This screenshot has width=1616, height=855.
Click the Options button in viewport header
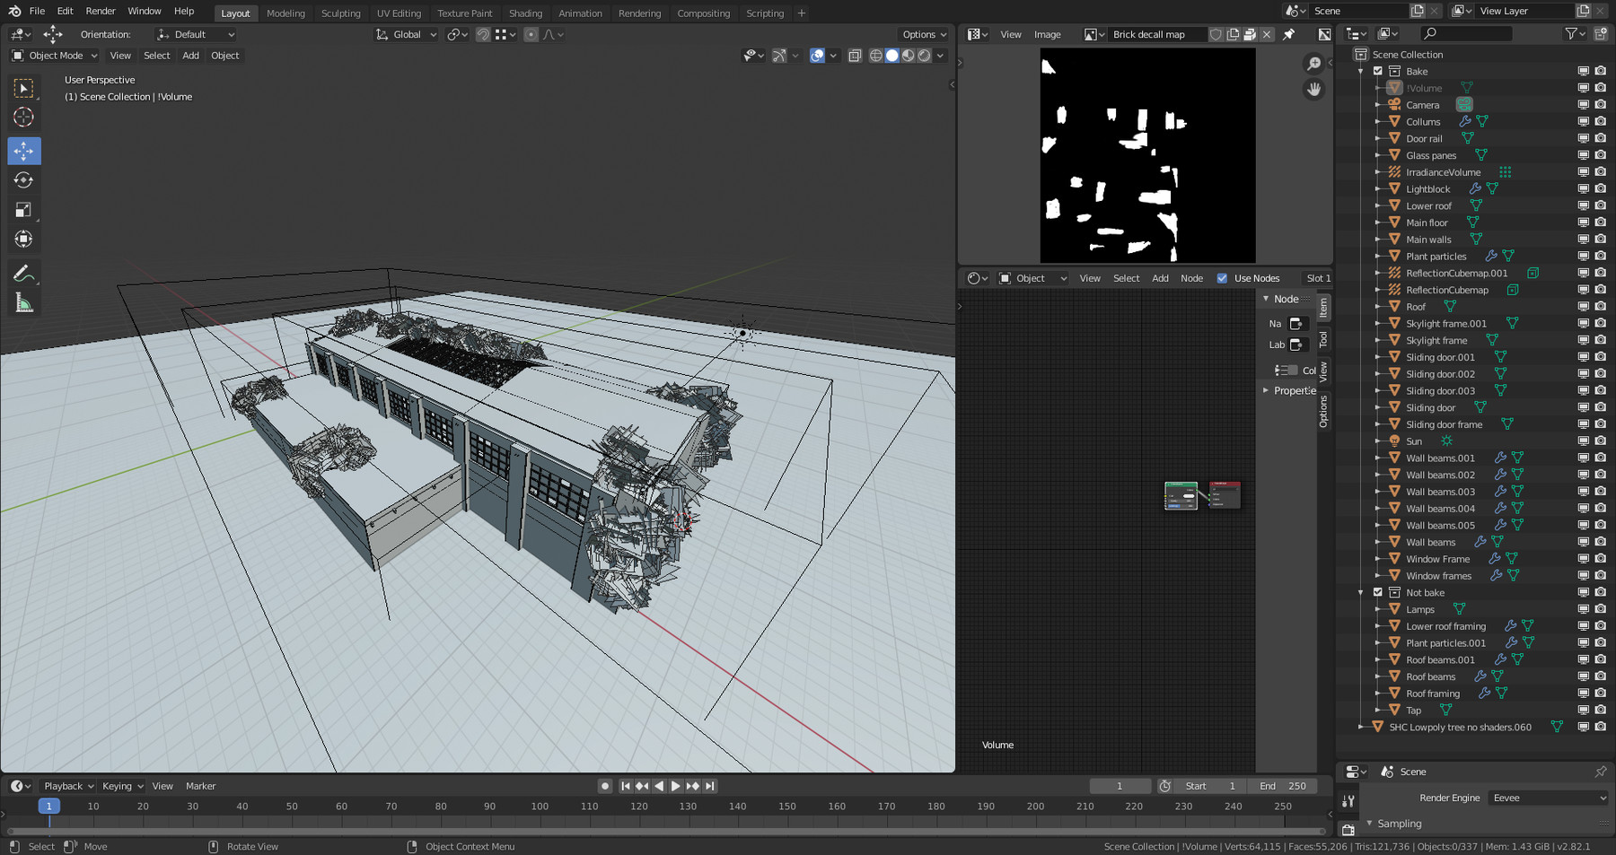[x=924, y=34]
